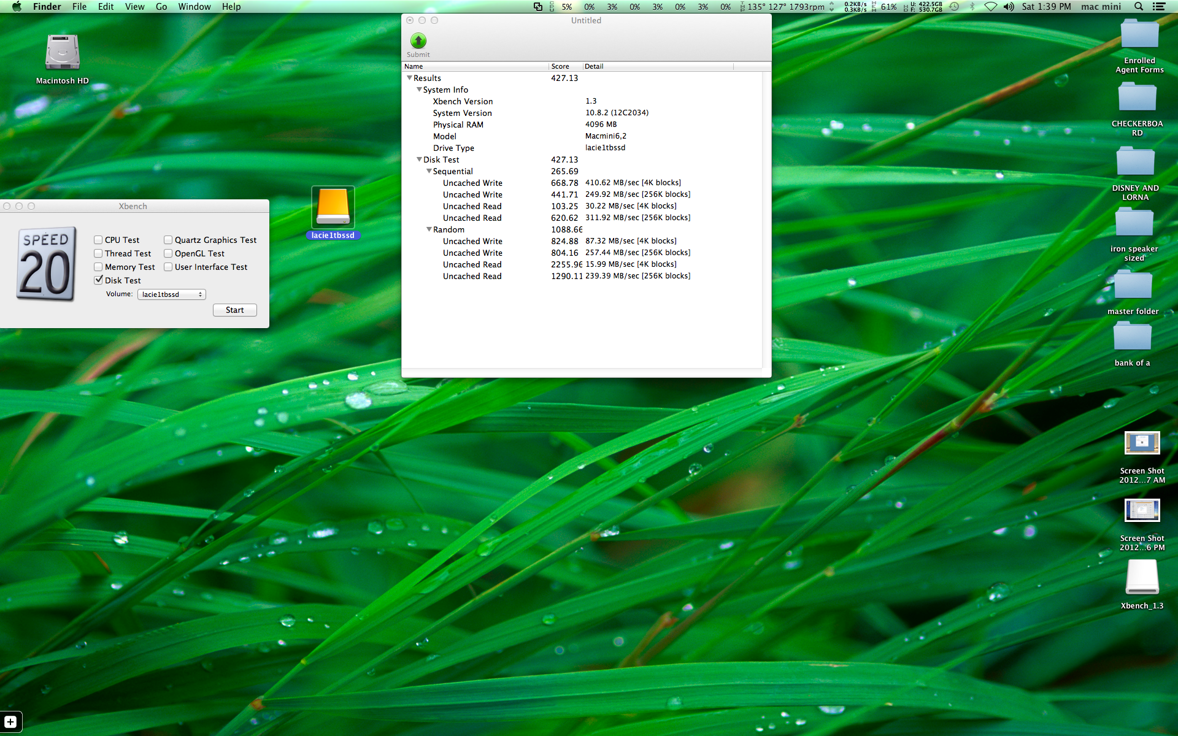Enable the OpenGL Test checkbox
Viewport: 1178px width, 736px height.
(x=168, y=253)
